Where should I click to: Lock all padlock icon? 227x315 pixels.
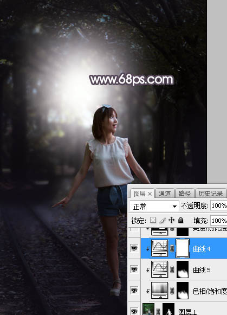(180, 220)
